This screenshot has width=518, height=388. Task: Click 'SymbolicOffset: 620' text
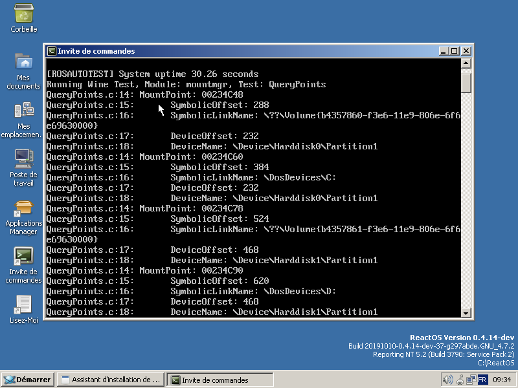click(220, 281)
